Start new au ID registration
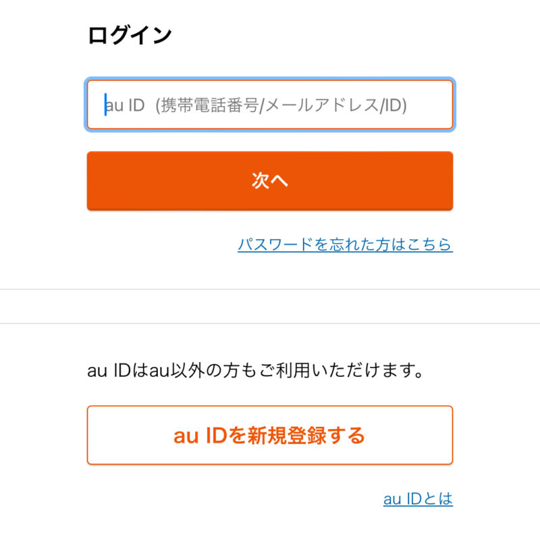Viewport: 540px width, 533px height. (x=270, y=435)
